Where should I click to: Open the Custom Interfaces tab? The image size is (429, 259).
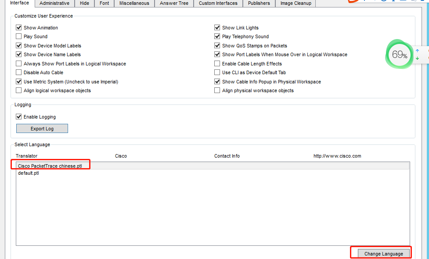tap(218, 3)
